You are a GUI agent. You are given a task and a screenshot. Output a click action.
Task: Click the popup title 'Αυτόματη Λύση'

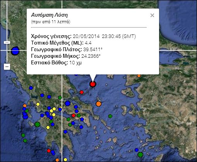coord(50,15)
